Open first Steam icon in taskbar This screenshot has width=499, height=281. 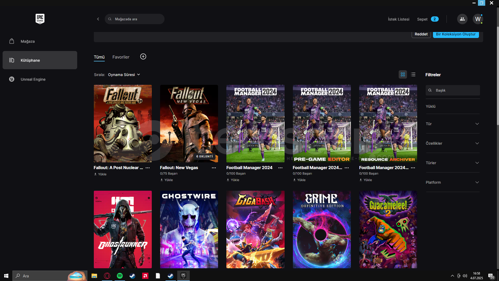point(132,276)
